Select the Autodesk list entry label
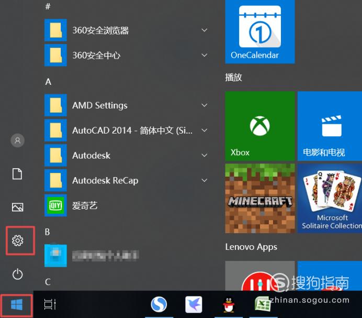The image size is (362, 318). tap(91, 156)
